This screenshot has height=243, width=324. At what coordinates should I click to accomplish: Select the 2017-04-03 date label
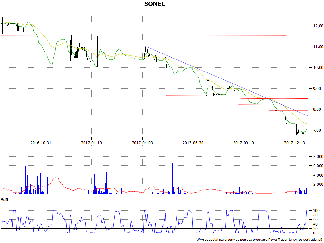(x=142, y=143)
